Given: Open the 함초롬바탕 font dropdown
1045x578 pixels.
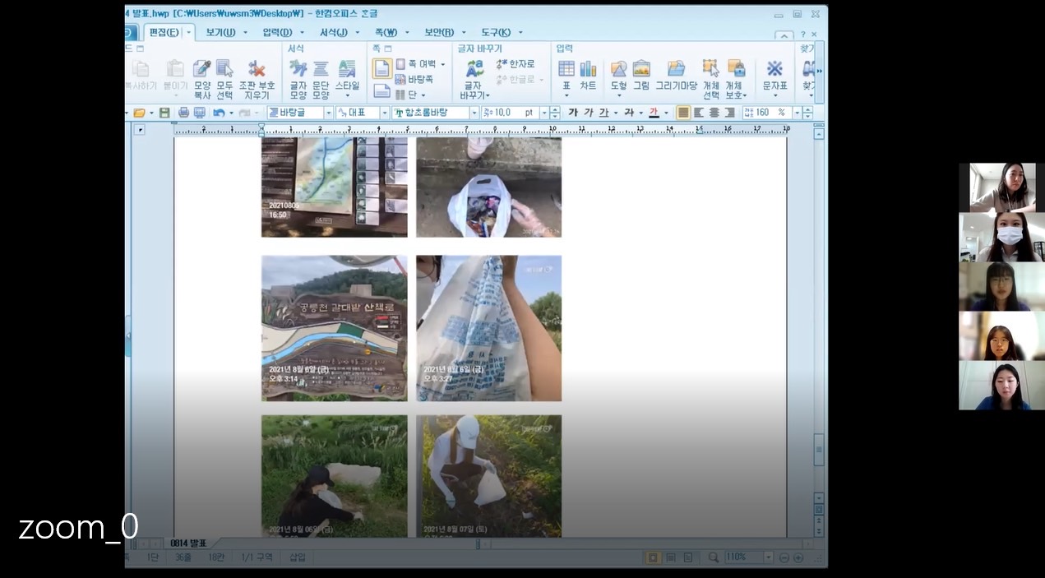Looking at the screenshot, I should coord(474,113).
